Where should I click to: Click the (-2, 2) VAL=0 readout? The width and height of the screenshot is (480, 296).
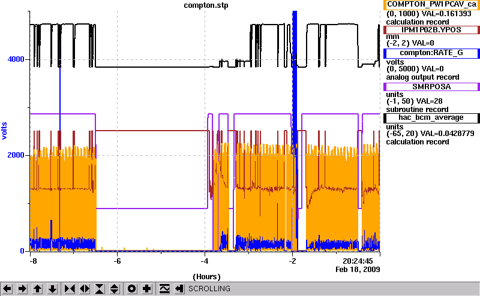click(410, 43)
